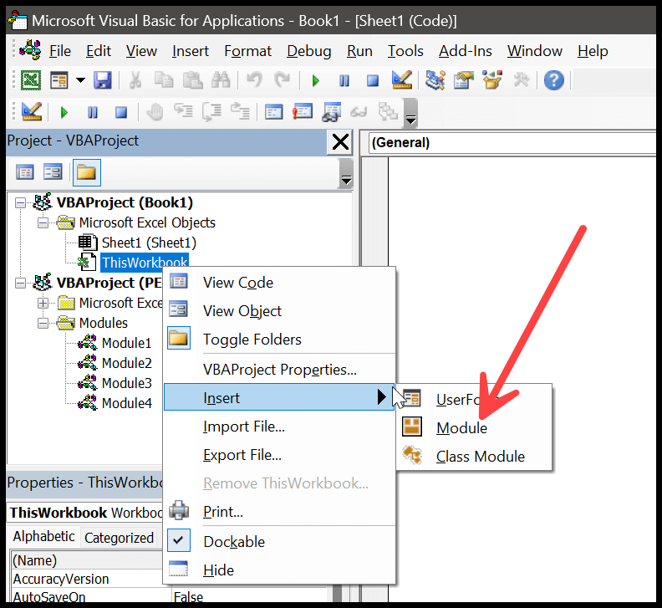This screenshot has width=662, height=608.
Task: Click Quick Watch glasses icon
Action: pyautogui.click(x=359, y=112)
